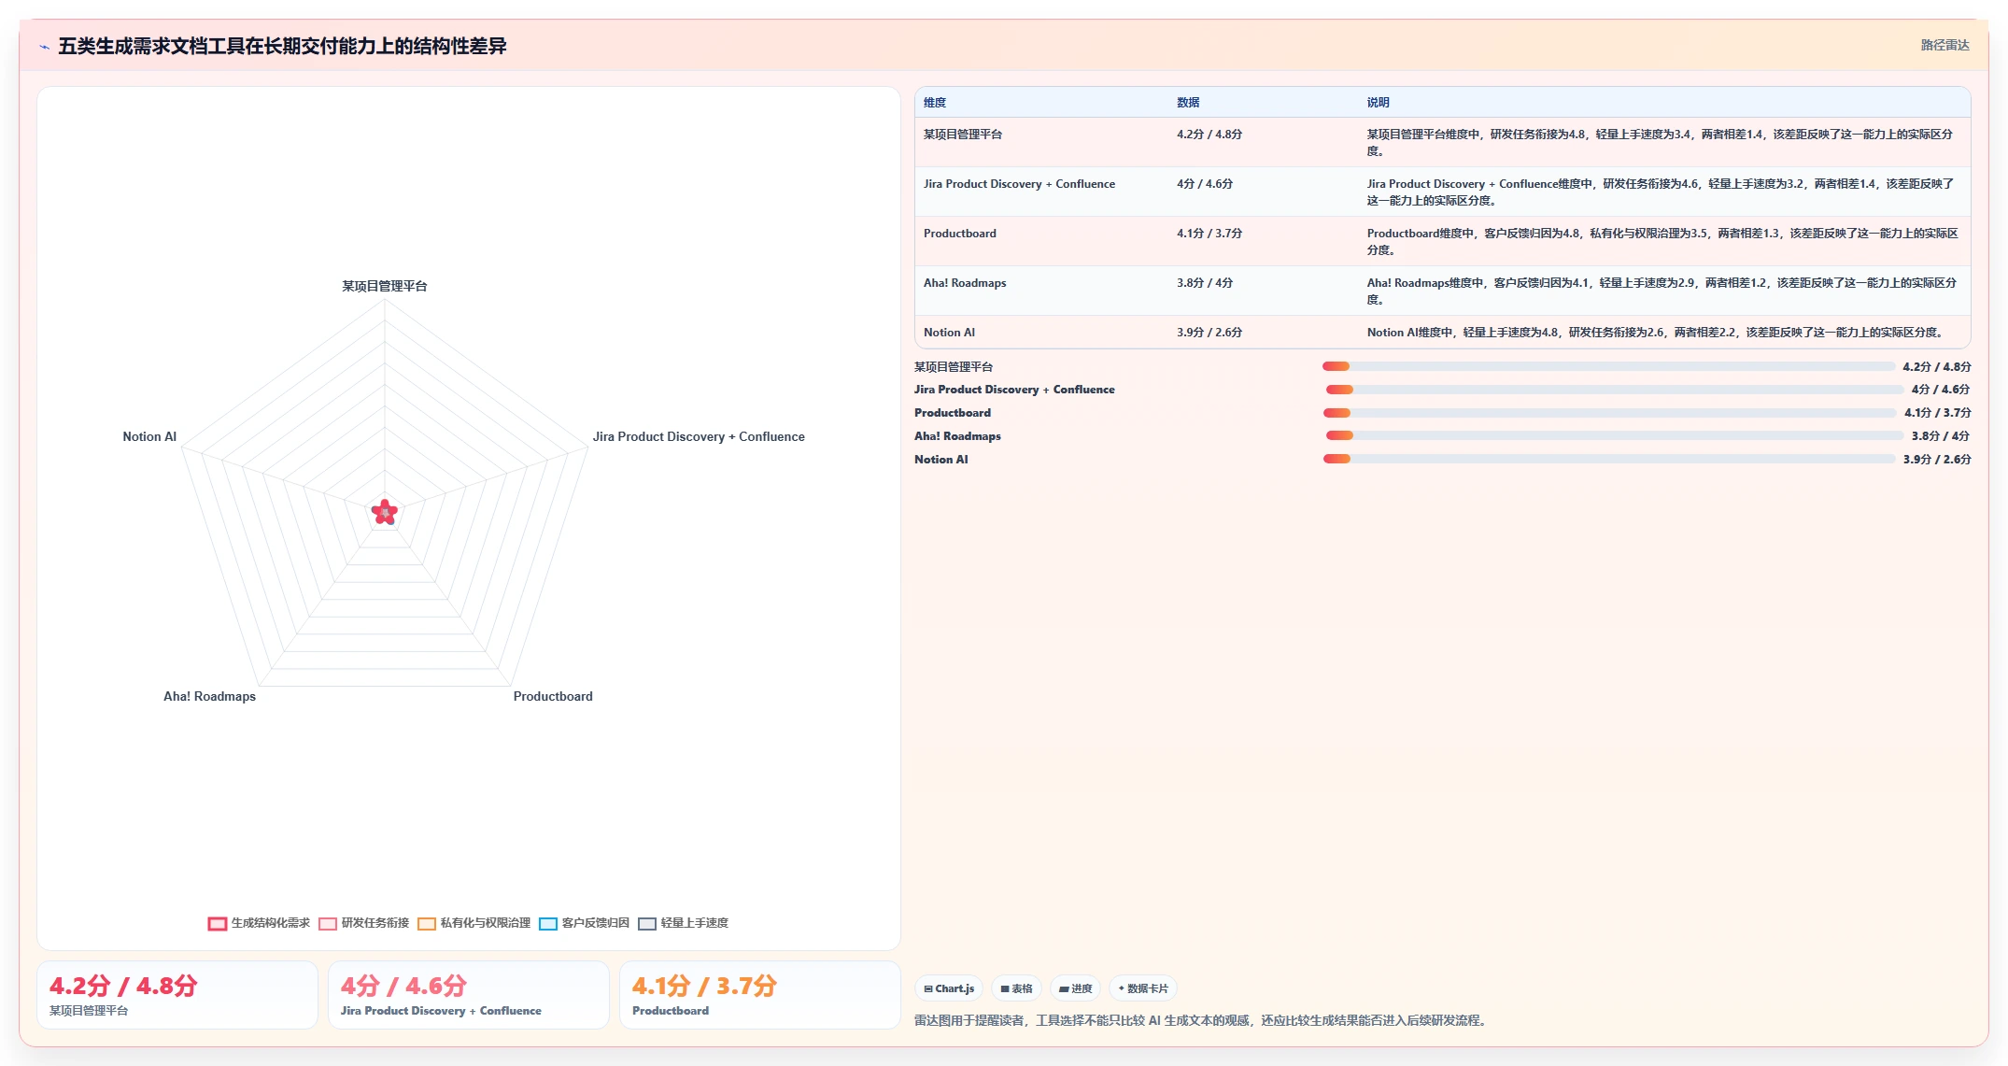
Task: Click the 进度 tag chip
Action: (x=1075, y=988)
